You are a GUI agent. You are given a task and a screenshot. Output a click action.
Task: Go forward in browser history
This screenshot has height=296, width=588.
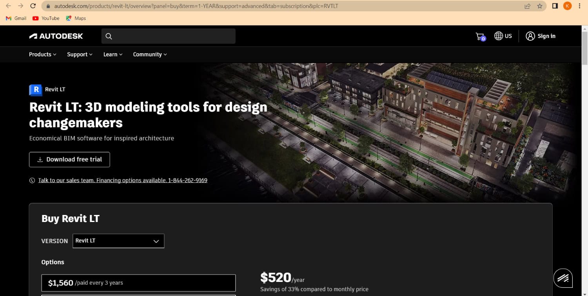(x=21, y=6)
